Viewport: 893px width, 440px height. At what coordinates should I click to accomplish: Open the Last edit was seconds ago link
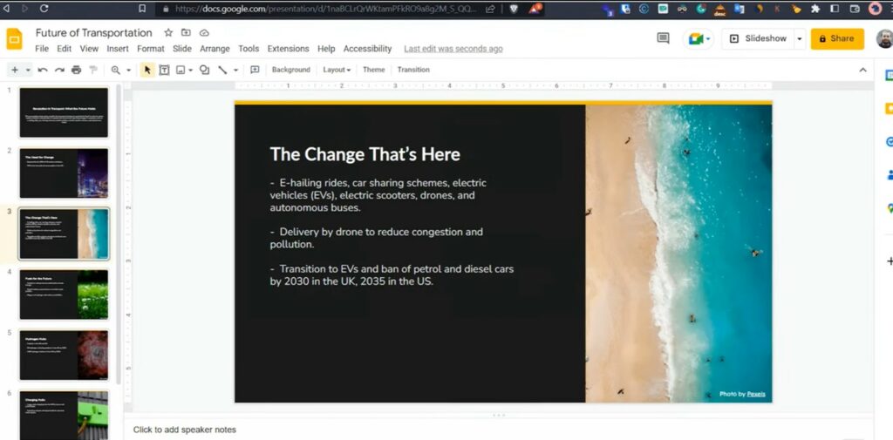tap(453, 49)
